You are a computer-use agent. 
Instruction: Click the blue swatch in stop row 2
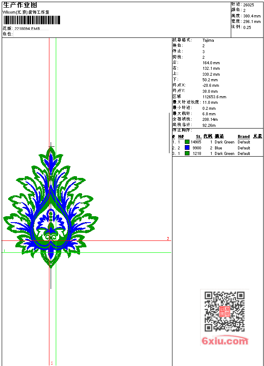(x=187, y=148)
